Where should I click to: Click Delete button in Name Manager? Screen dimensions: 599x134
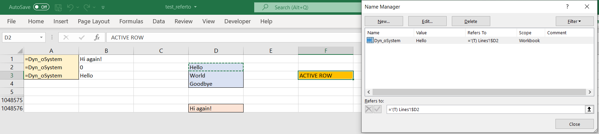coord(471,21)
